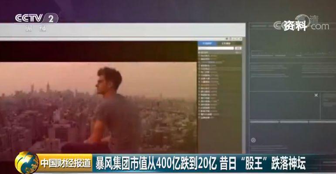Click the middle segment of dark panel bar
Viewport: 336px width, 174px height.
[294, 122]
